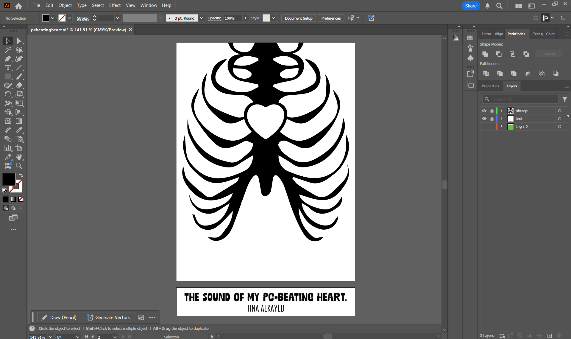Hide the ribcage layer
The width and height of the screenshot is (571, 339).
coord(484,111)
